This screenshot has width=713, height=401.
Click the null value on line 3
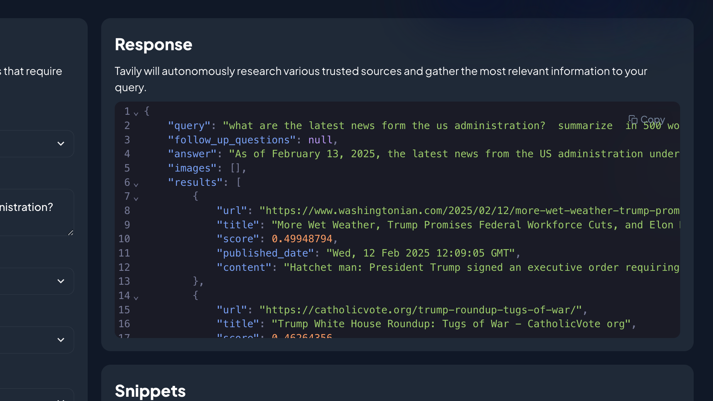click(320, 140)
